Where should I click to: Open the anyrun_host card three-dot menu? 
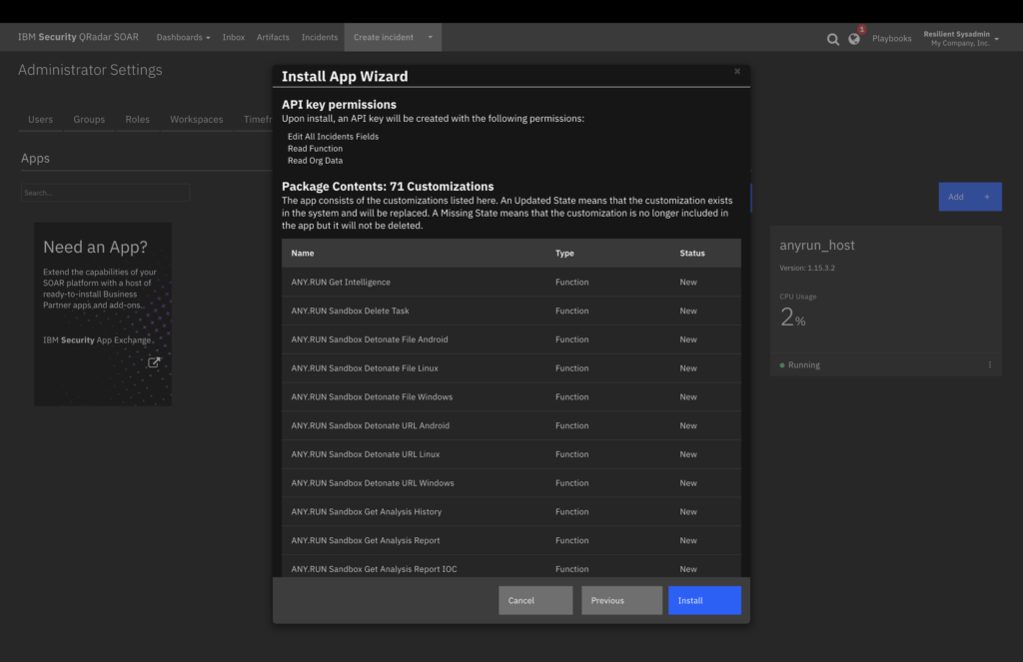(x=990, y=365)
